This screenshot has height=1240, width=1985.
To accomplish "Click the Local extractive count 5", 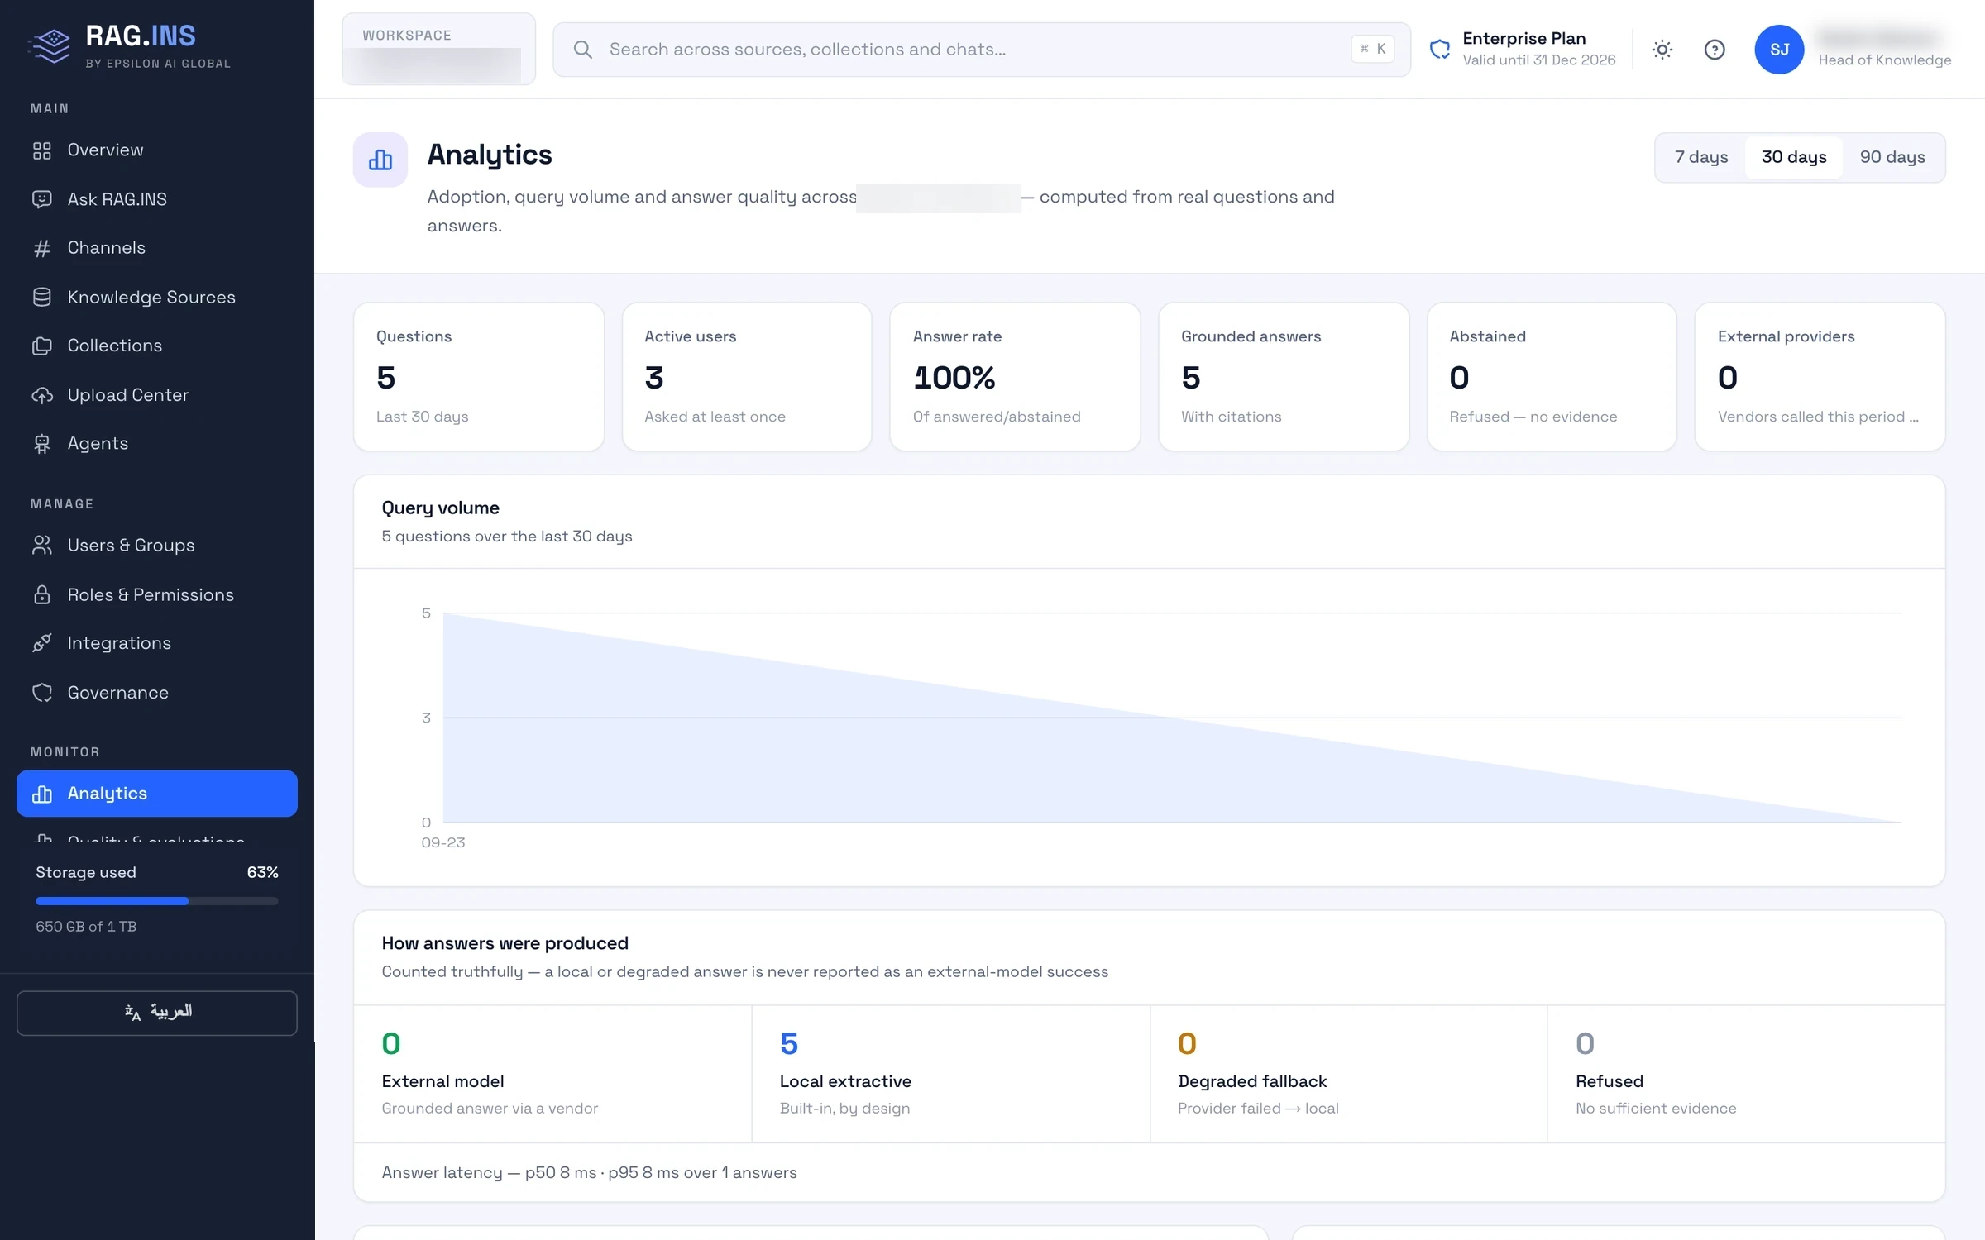I will pos(789,1044).
